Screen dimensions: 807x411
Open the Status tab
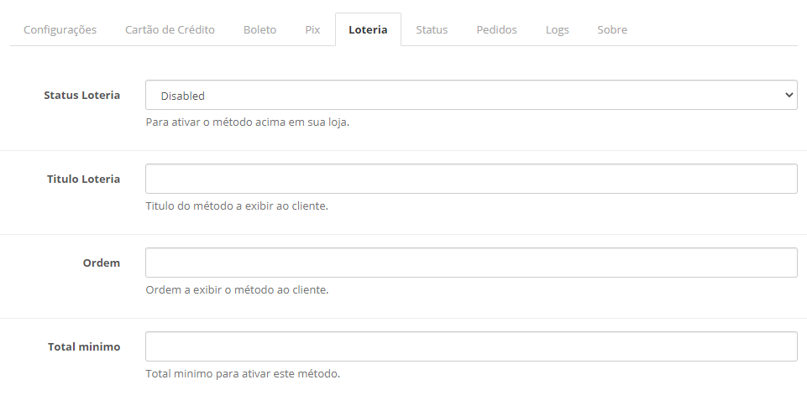click(x=432, y=29)
